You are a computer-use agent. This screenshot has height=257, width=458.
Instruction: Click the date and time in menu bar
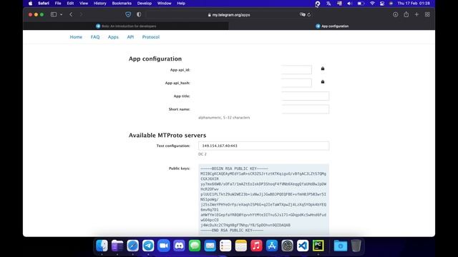click(x=414, y=4)
